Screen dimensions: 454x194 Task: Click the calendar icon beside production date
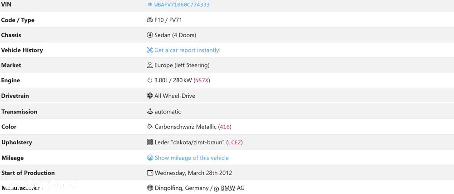150,173
